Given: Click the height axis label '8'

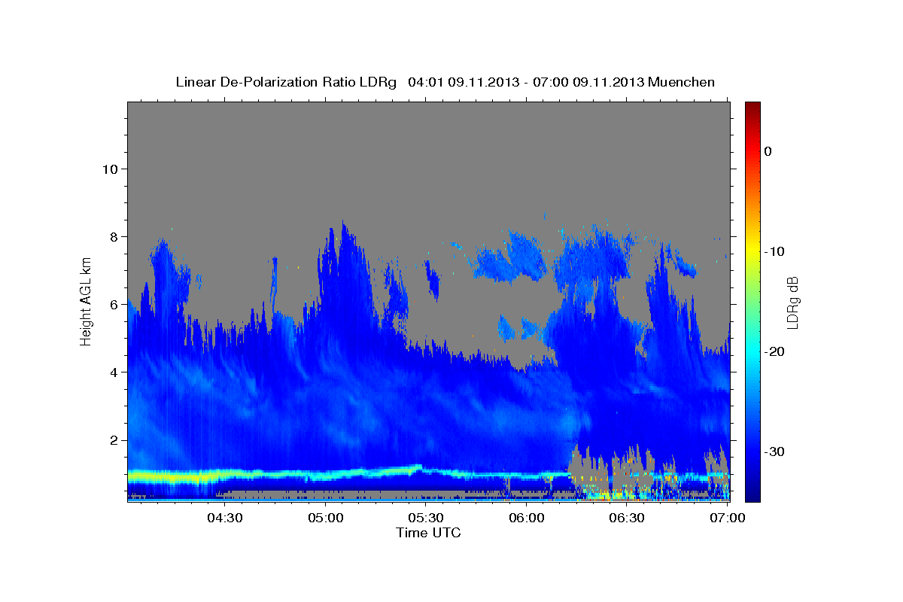Looking at the screenshot, I should pyautogui.click(x=114, y=236).
